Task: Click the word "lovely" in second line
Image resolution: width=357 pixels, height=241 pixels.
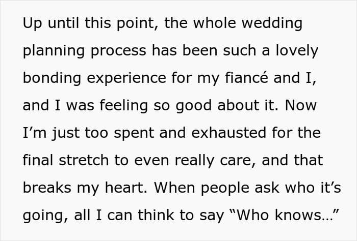Action: point(297,51)
